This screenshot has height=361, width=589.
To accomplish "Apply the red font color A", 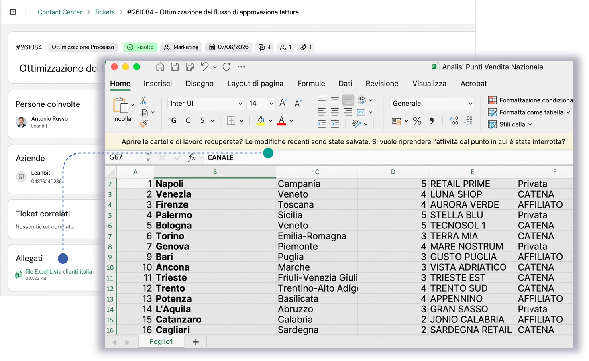I will 282,120.
